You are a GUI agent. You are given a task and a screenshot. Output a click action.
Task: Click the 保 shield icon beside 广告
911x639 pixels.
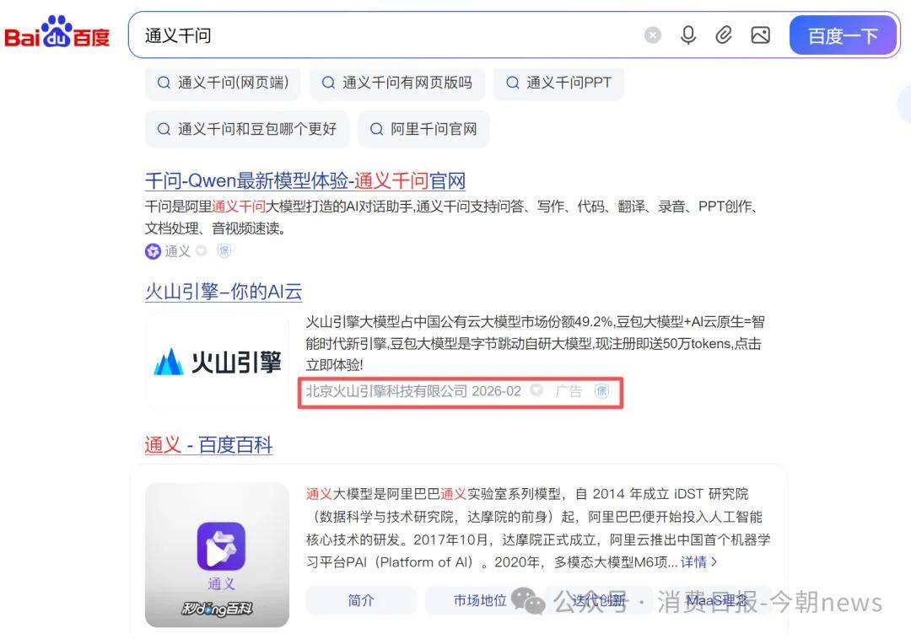(x=602, y=390)
